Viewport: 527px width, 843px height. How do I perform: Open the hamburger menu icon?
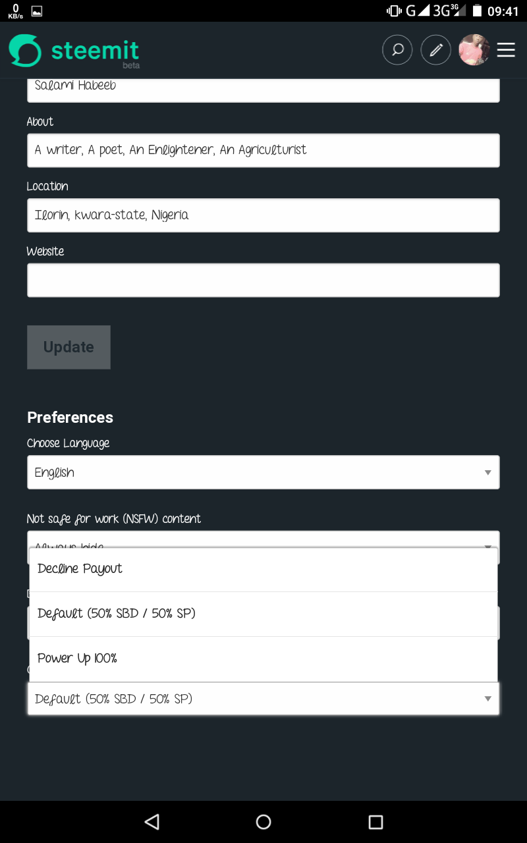pyautogui.click(x=506, y=50)
